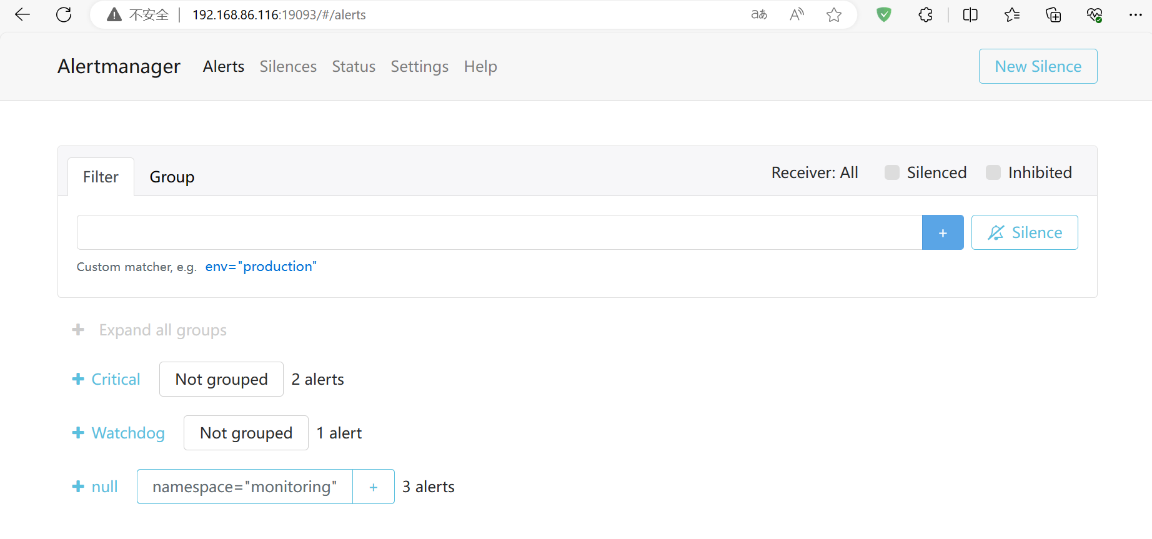
Task: Open the extensions puzzle icon
Action: coord(926,15)
